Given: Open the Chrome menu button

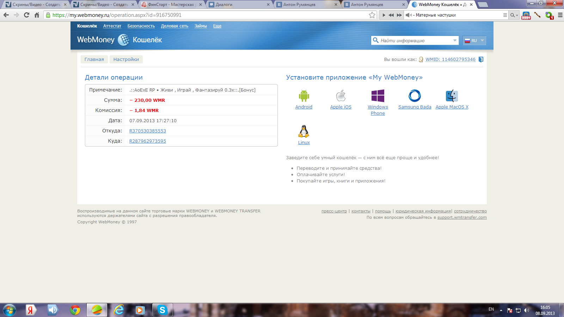Looking at the screenshot, I should 560,15.
